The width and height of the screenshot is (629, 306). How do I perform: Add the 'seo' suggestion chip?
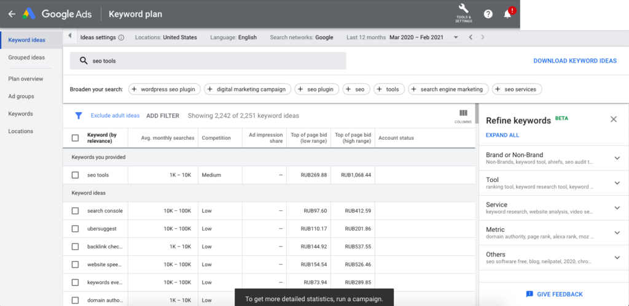point(356,90)
